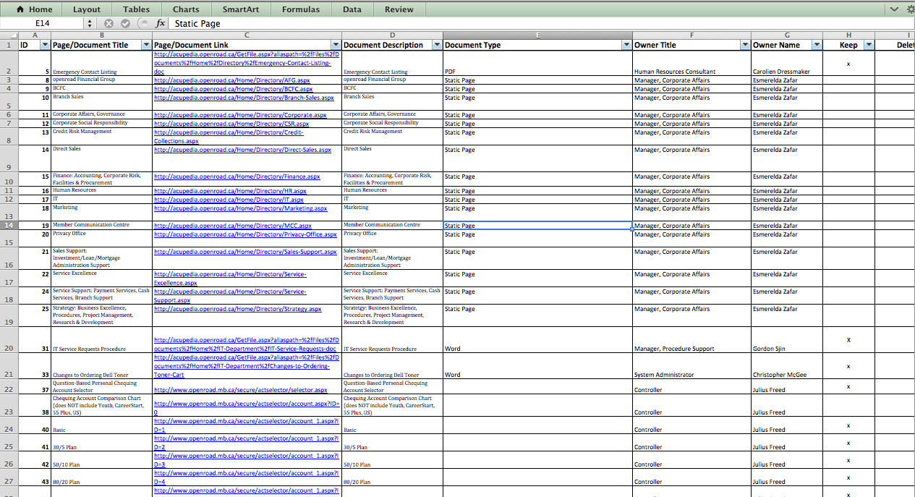Open the ID column filter dropdown
Image resolution: width=915 pixels, height=497 pixels.
click(45, 45)
